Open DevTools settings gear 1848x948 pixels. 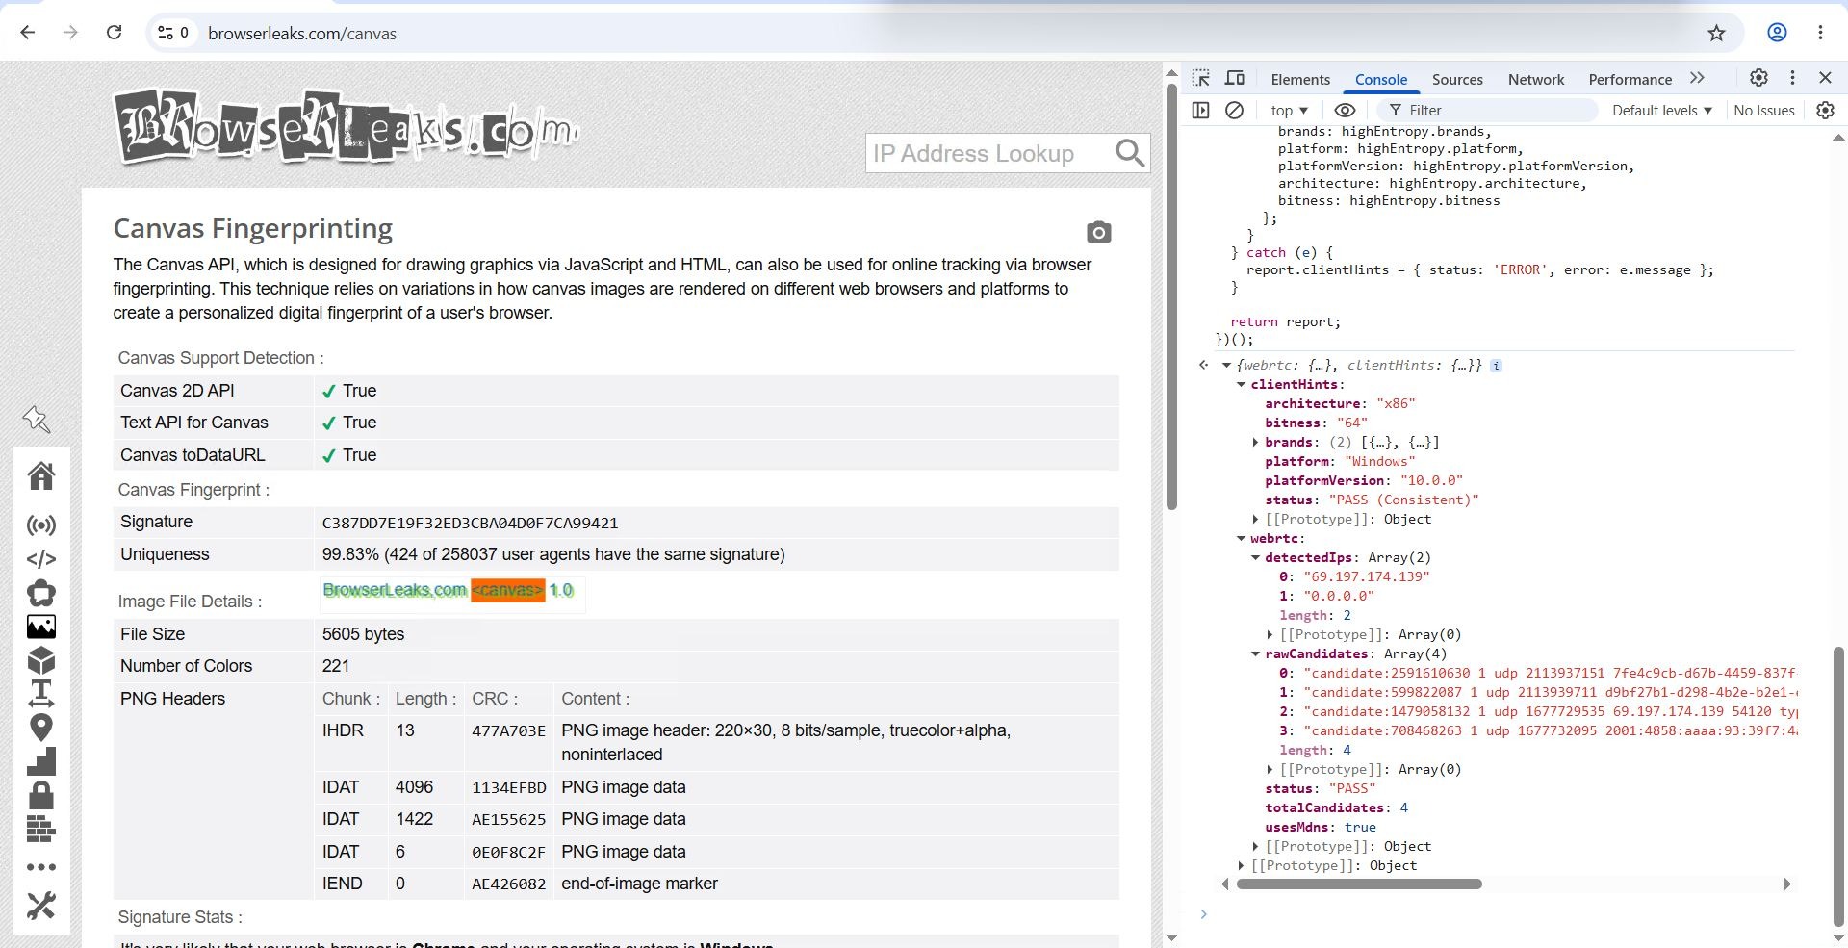coord(1758,78)
